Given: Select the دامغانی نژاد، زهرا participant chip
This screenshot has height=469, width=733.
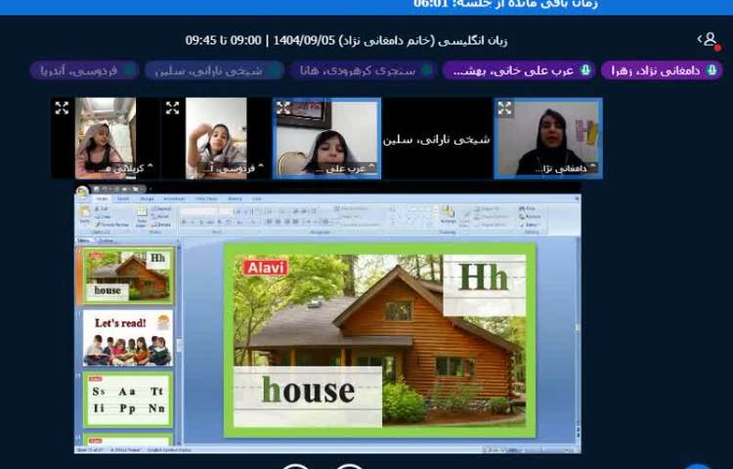Looking at the screenshot, I should (x=662, y=70).
